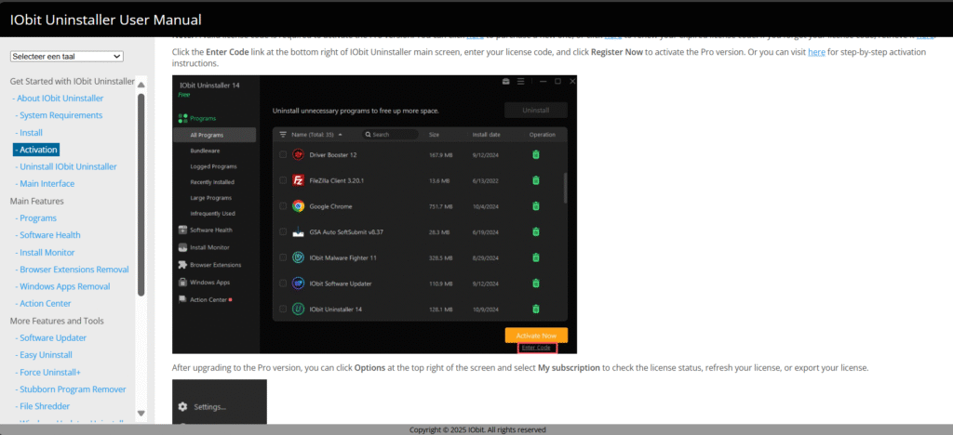Tick the IObit Malware Fighter 11 checkbox
953x435 pixels.
tap(283, 257)
